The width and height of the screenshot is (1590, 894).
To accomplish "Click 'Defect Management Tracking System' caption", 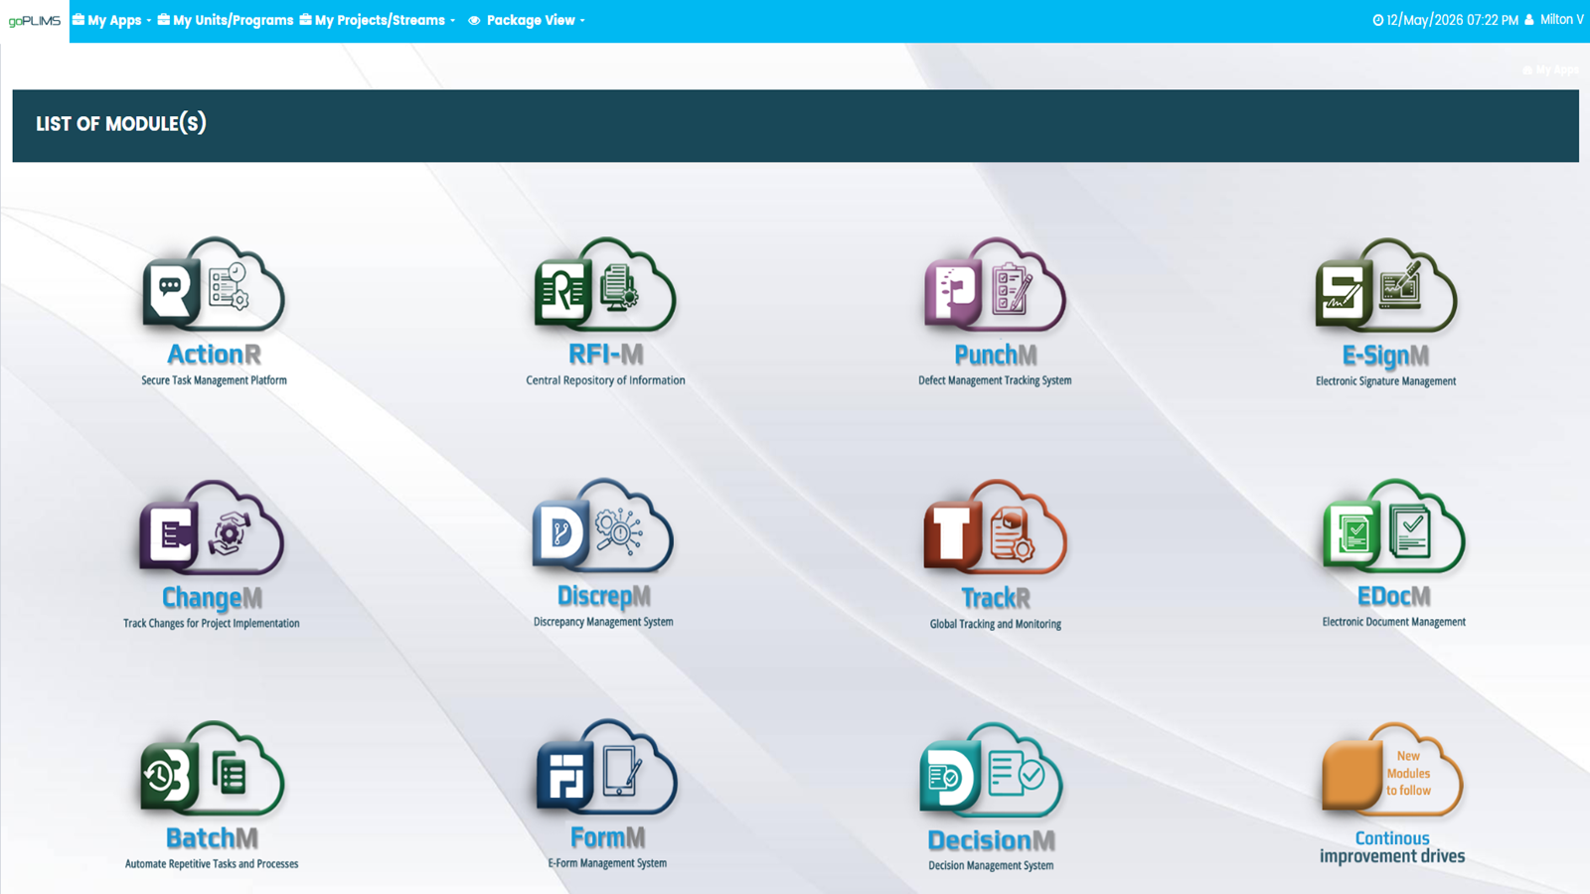I will tap(995, 380).
